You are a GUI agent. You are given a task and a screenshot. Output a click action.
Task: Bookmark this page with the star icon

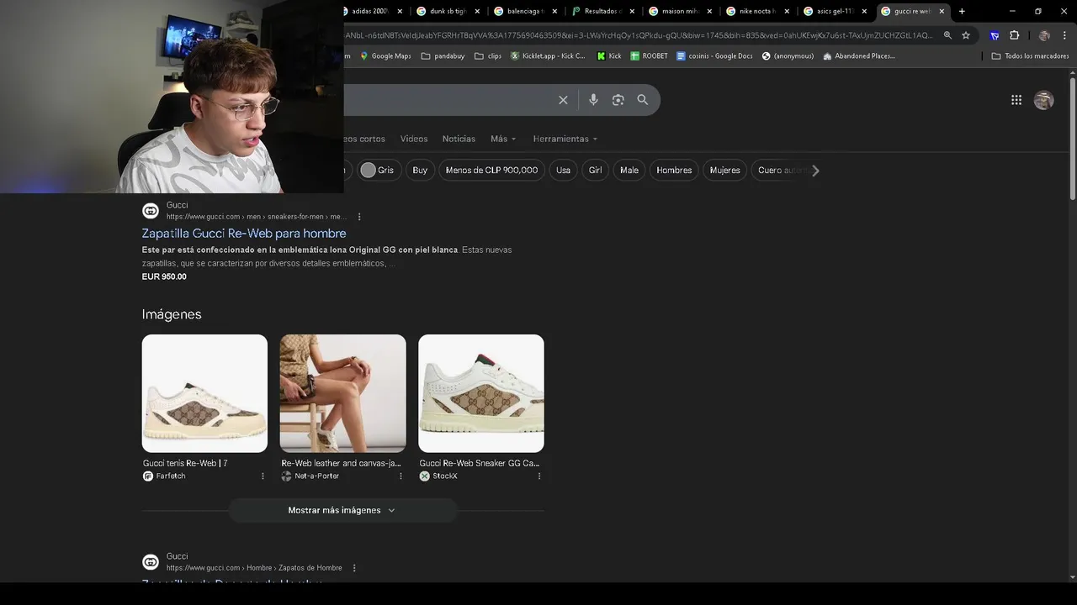tap(966, 35)
